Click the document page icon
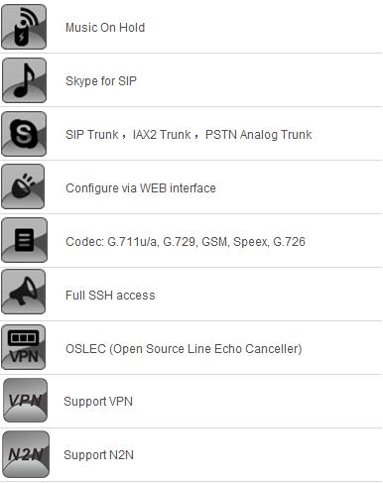 [24, 240]
